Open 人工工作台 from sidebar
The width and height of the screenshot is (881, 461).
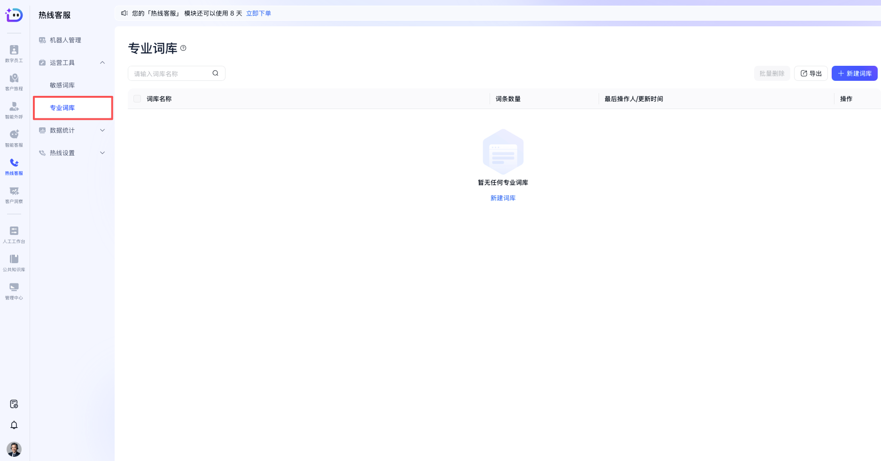click(x=14, y=234)
